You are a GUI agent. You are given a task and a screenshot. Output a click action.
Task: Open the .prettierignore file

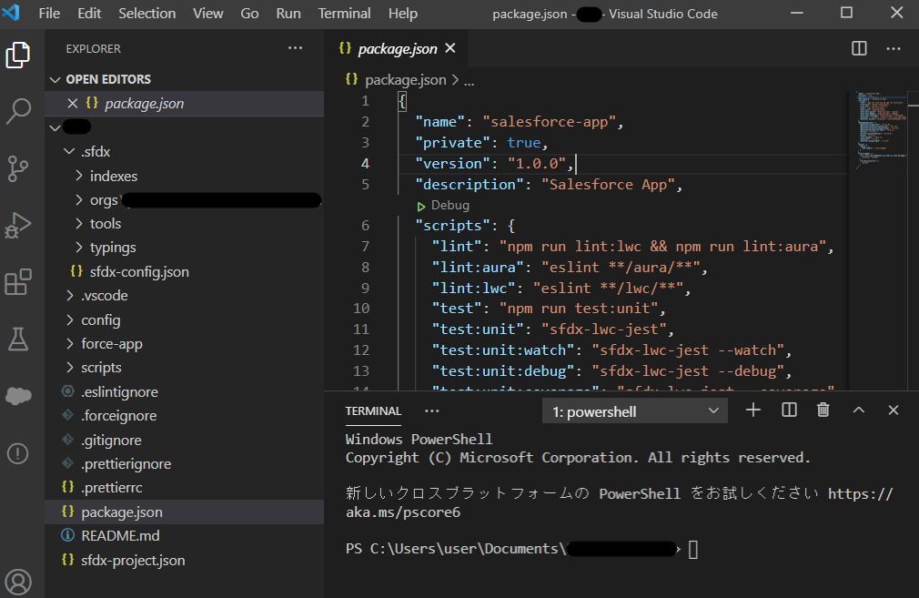tap(126, 463)
